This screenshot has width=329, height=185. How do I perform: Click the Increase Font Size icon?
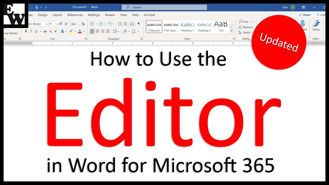(x=61, y=24)
